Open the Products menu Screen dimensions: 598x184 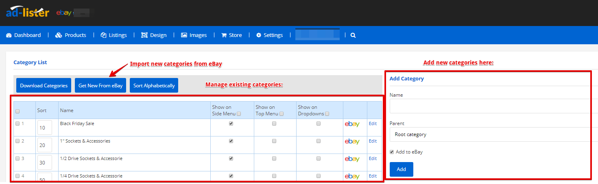click(x=71, y=35)
